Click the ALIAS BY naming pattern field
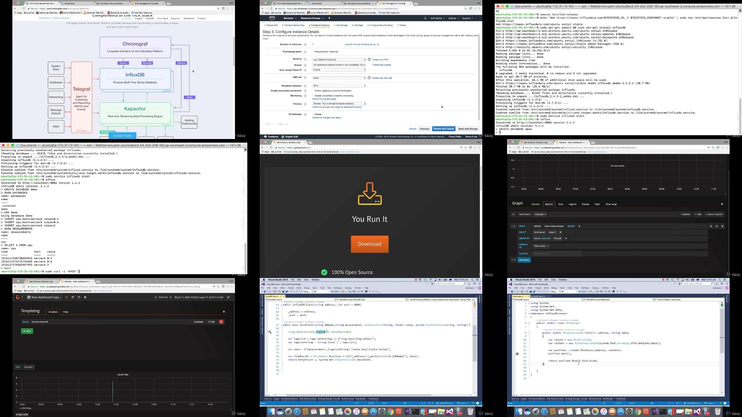Viewport: 742px width, 417px height. point(557,254)
